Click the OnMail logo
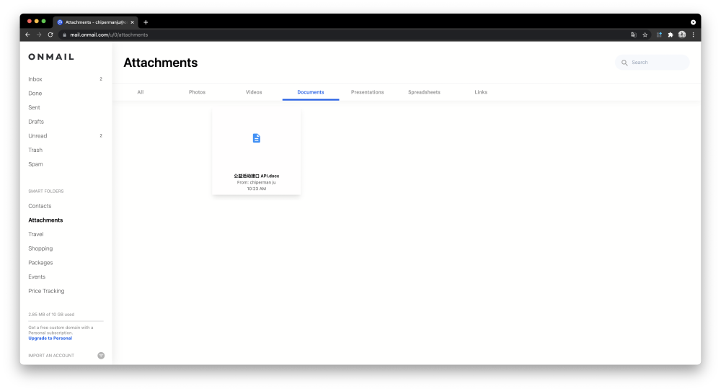Screen dimensions: 721x391 51,57
